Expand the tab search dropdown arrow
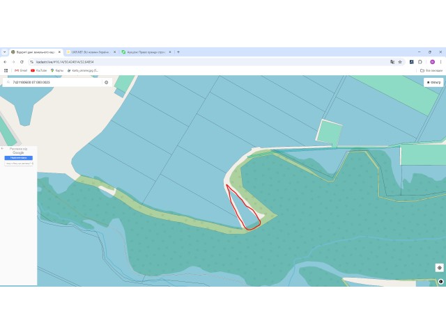446x334 pixels. pos(5,52)
